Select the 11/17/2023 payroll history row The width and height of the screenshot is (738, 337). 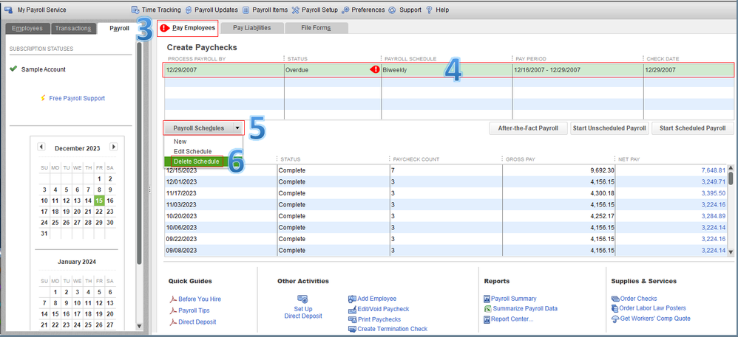444,193
